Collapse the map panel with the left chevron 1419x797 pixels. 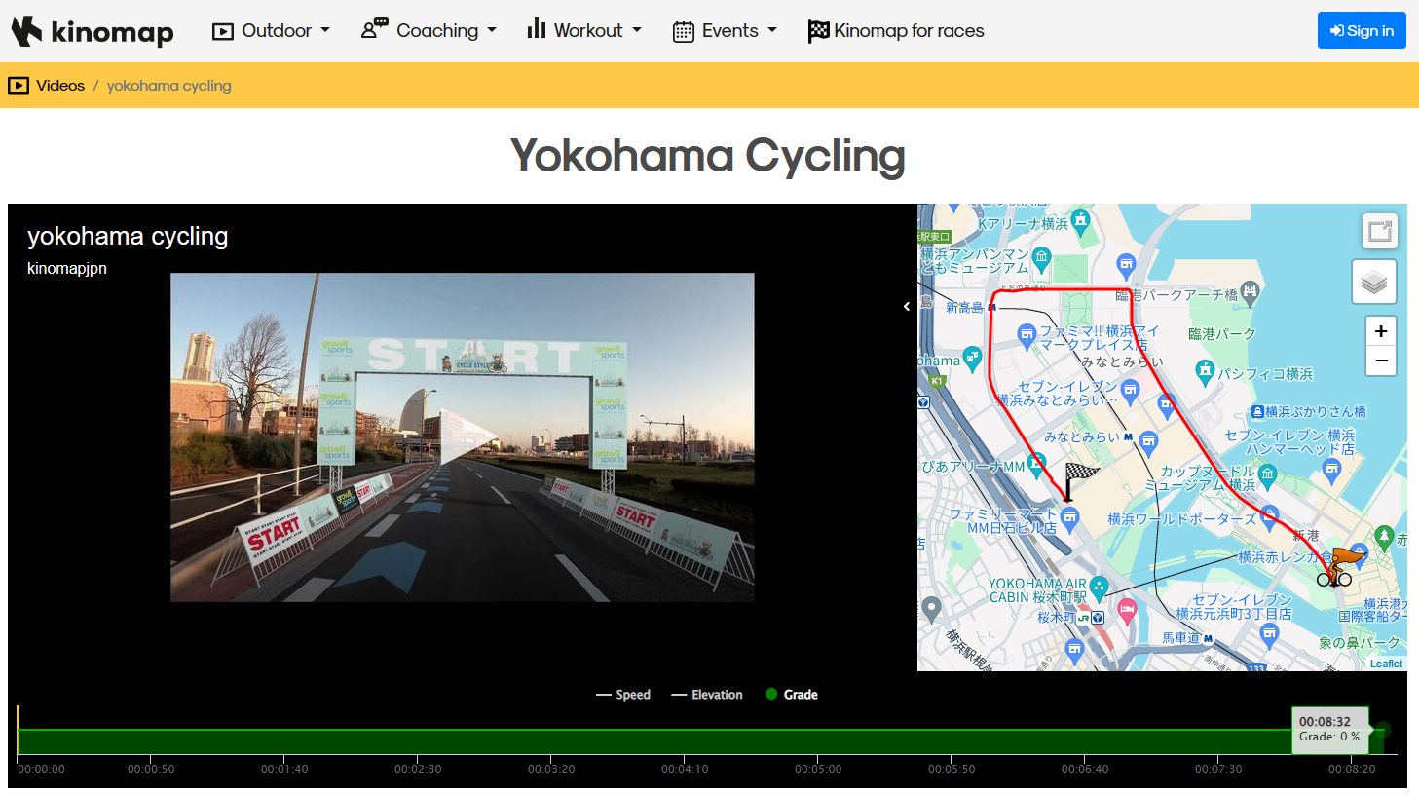pyautogui.click(x=907, y=307)
